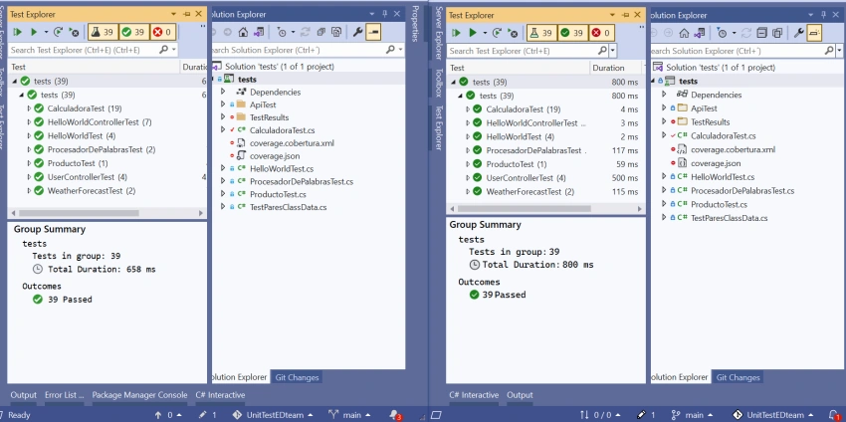Pending changes filter clock in the right Solution Explorer
Screen dimensions: 846x422
click(x=723, y=33)
